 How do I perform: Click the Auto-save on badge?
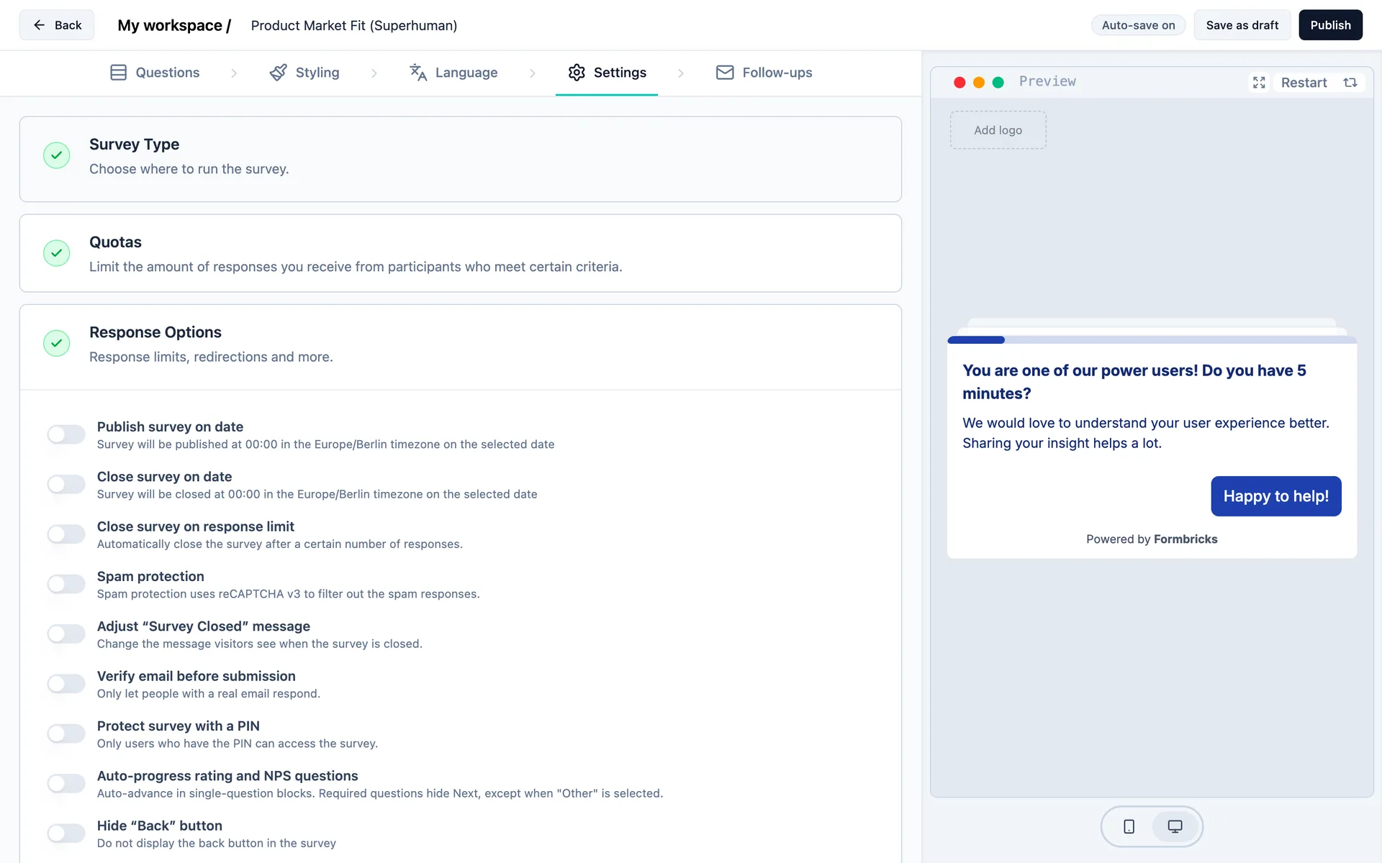[x=1138, y=25]
